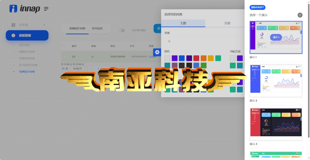Pick the striped default swatch under 导航页眉
310x160 pixels.
click(233, 58)
